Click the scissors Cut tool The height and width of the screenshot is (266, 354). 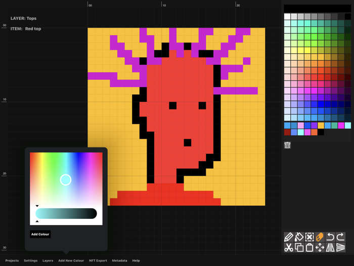289,247
